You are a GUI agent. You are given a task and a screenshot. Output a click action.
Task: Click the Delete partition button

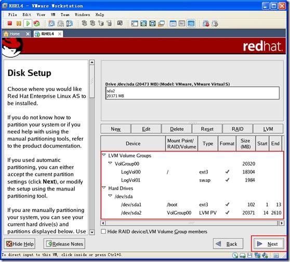coord(177,129)
